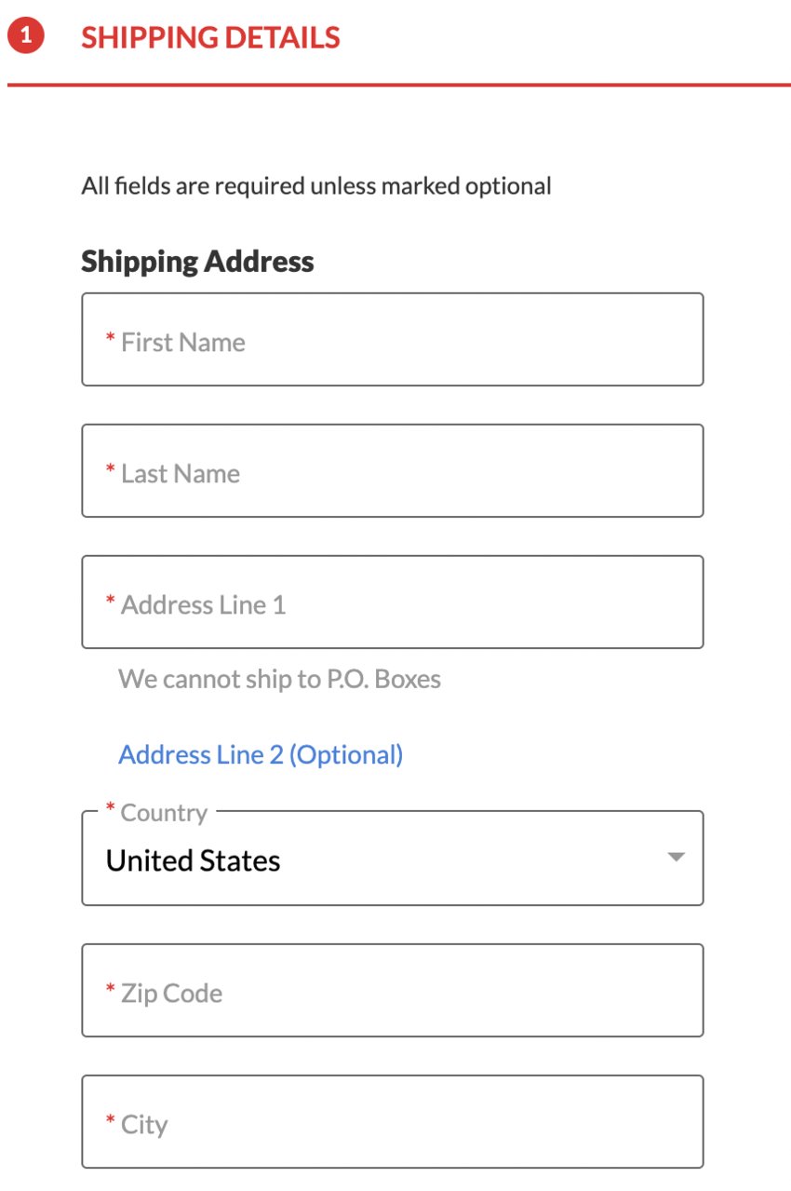Click the City input box
This screenshot has width=791, height=1191.
(393, 1121)
